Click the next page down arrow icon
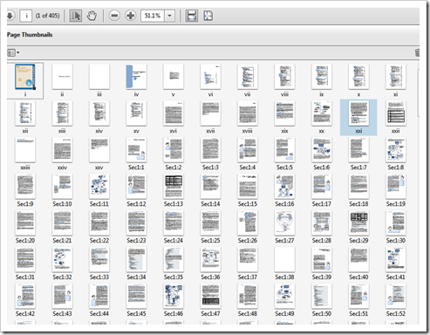The height and width of the screenshot is (335, 430). pyautogui.click(x=10, y=16)
